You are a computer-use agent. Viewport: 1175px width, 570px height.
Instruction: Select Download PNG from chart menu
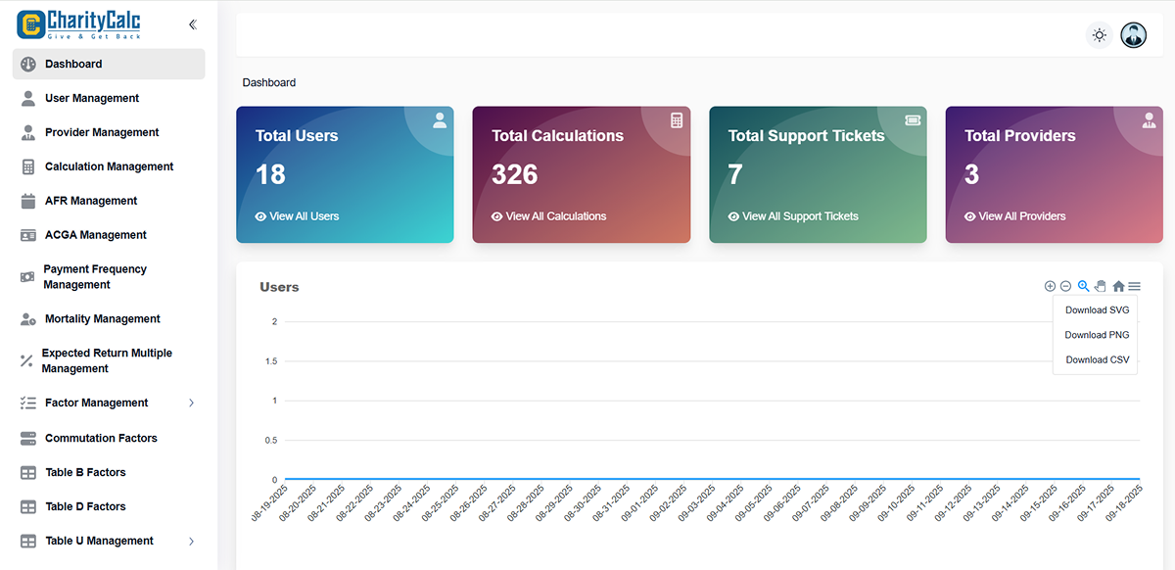click(x=1097, y=335)
